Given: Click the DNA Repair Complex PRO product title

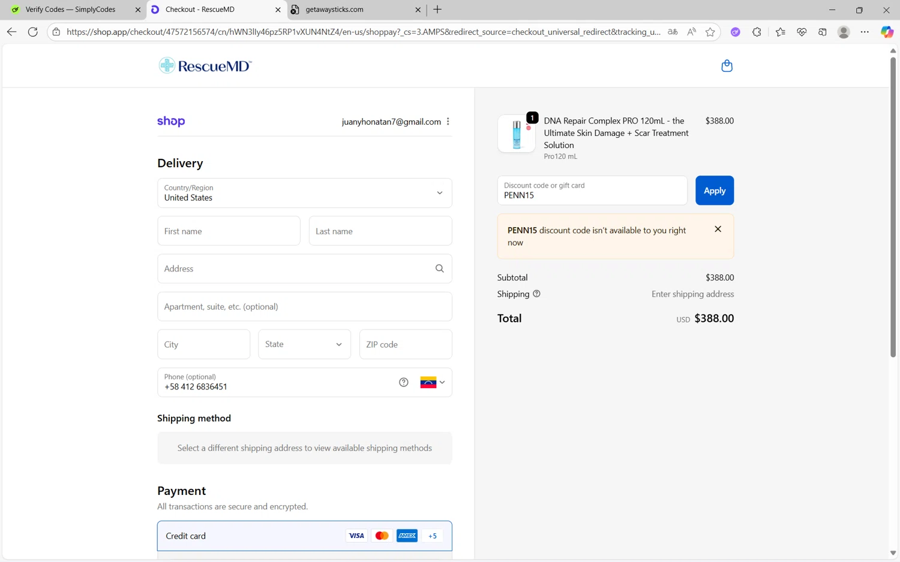Looking at the screenshot, I should (x=616, y=133).
